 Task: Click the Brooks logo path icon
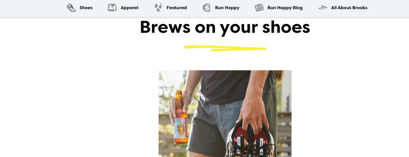(323, 8)
